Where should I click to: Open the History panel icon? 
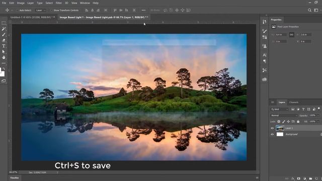click(x=265, y=22)
